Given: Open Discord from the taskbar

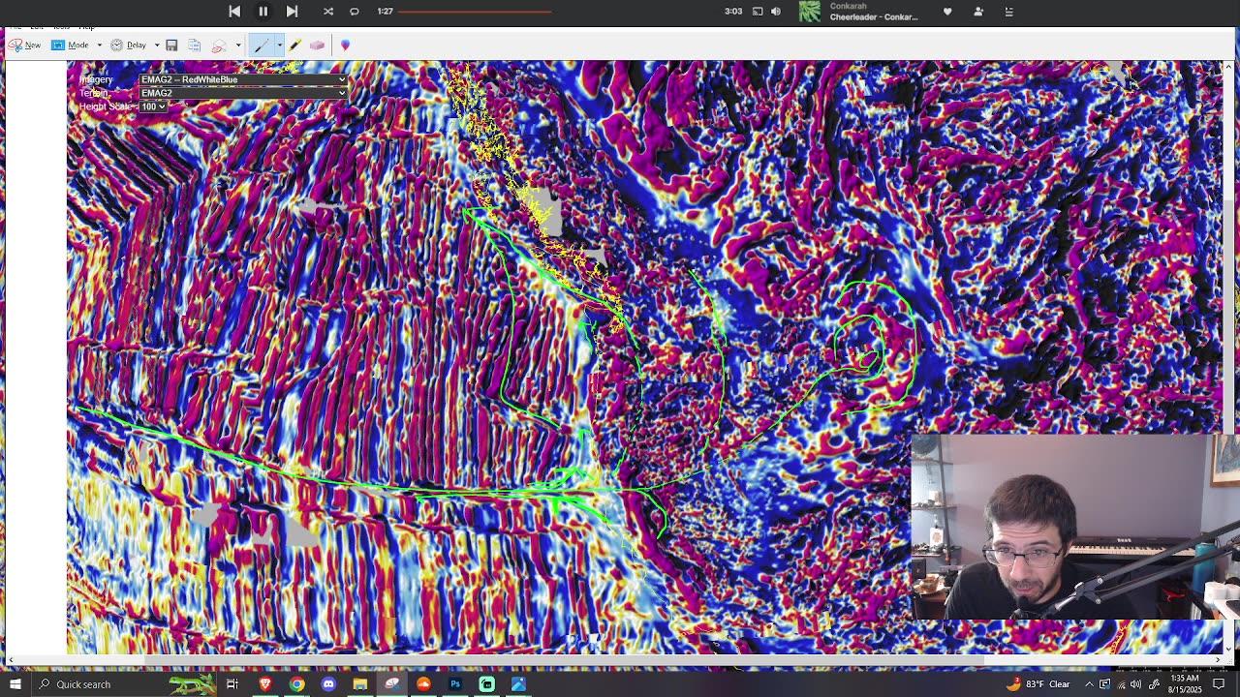Looking at the screenshot, I should pyautogui.click(x=328, y=684).
